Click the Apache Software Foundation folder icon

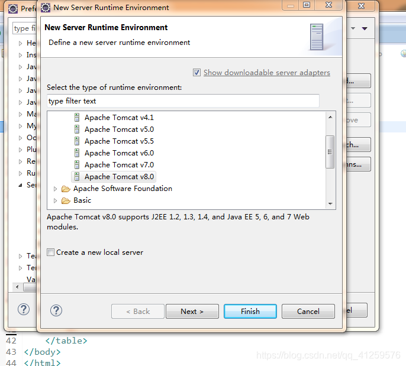coord(66,189)
